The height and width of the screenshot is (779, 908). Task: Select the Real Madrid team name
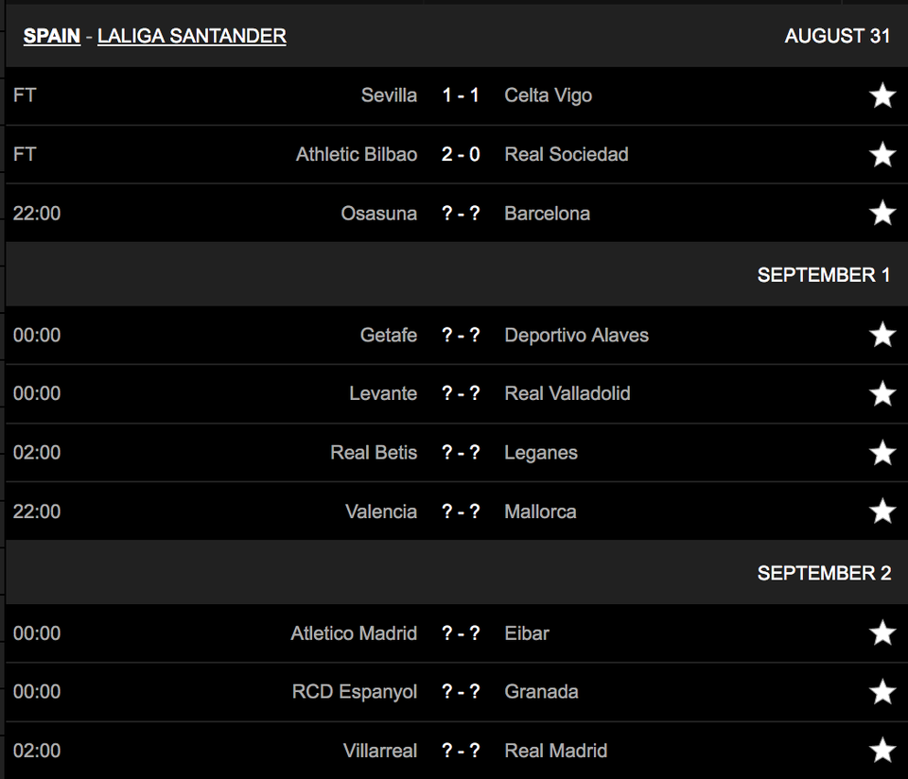click(x=556, y=751)
